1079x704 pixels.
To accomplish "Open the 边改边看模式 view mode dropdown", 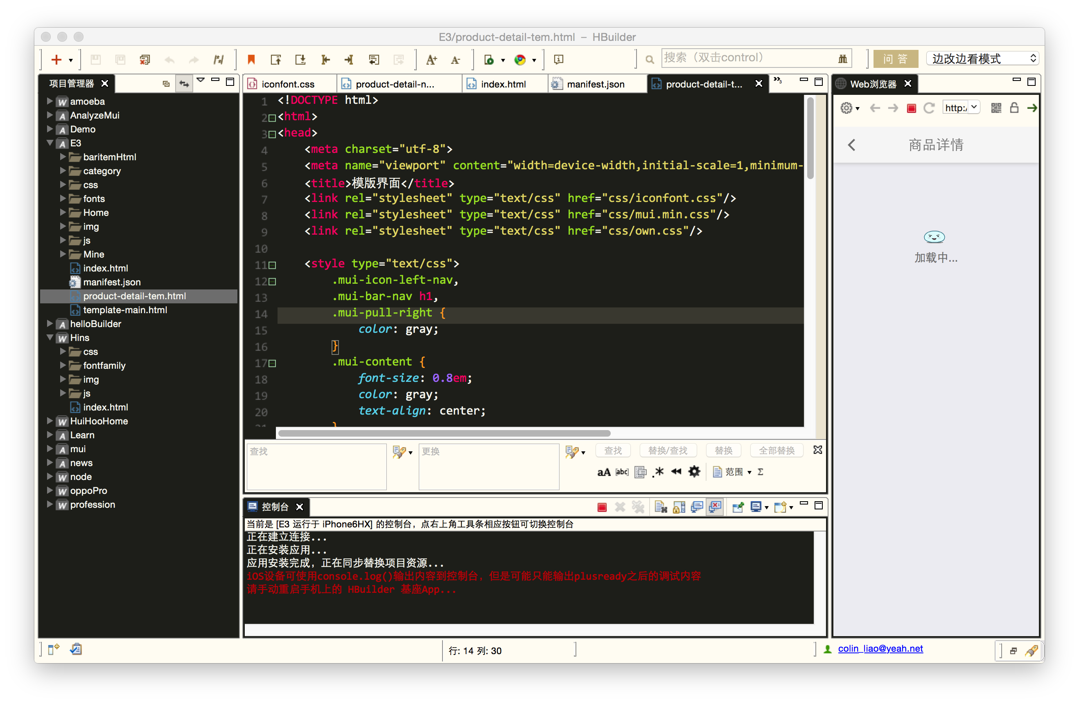I will tap(982, 58).
